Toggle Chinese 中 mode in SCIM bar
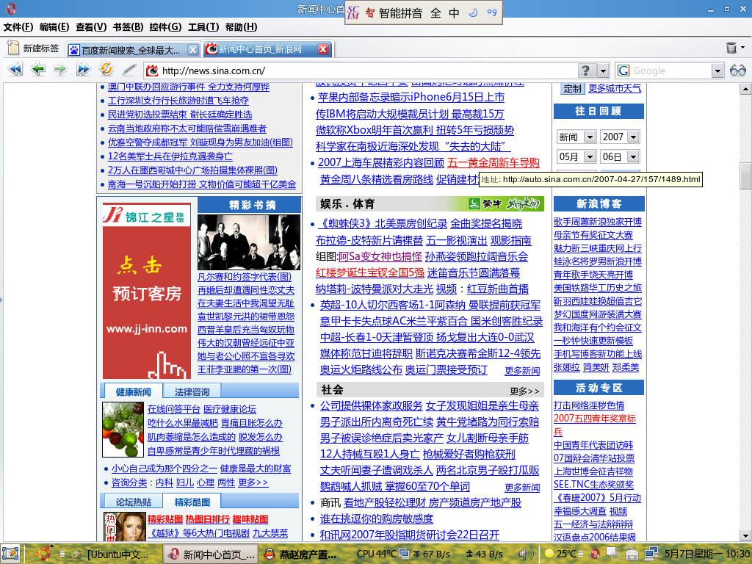Viewport: 752px width, 564px height. click(x=454, y=13)
